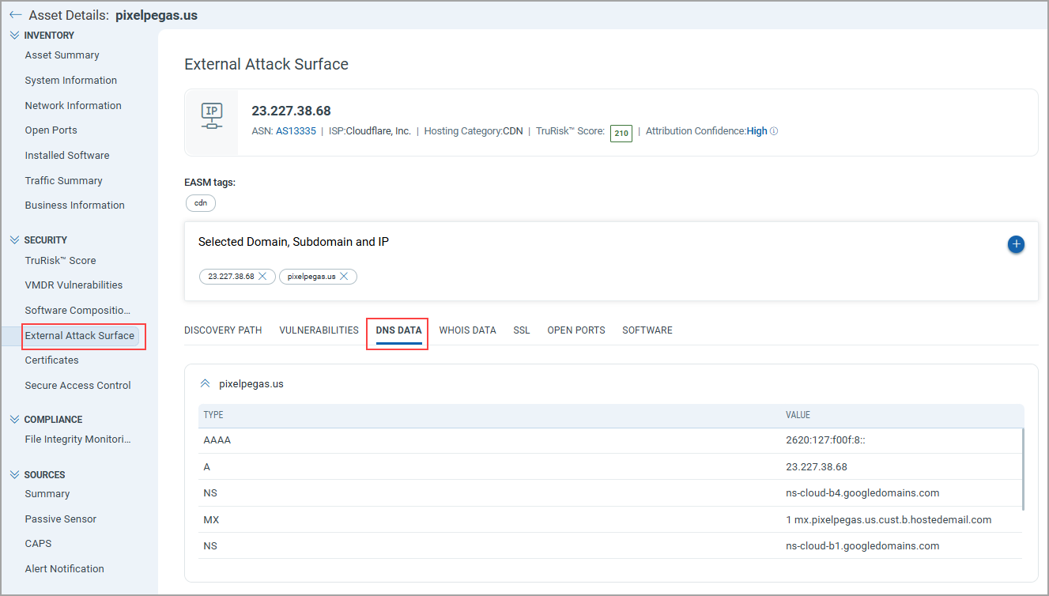1049x596 pixels.
Task: Click the TruRisk Score 210 badge
Action: (x=621, y=133)
